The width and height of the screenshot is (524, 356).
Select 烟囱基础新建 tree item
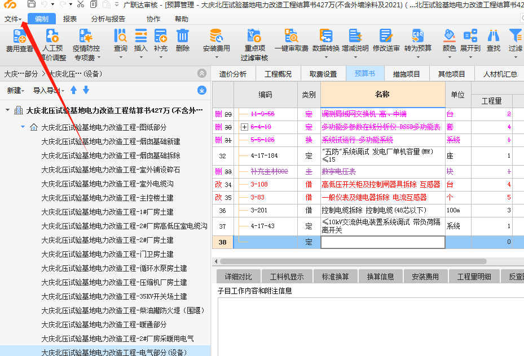pyautogui.click(x=111, y=141)
